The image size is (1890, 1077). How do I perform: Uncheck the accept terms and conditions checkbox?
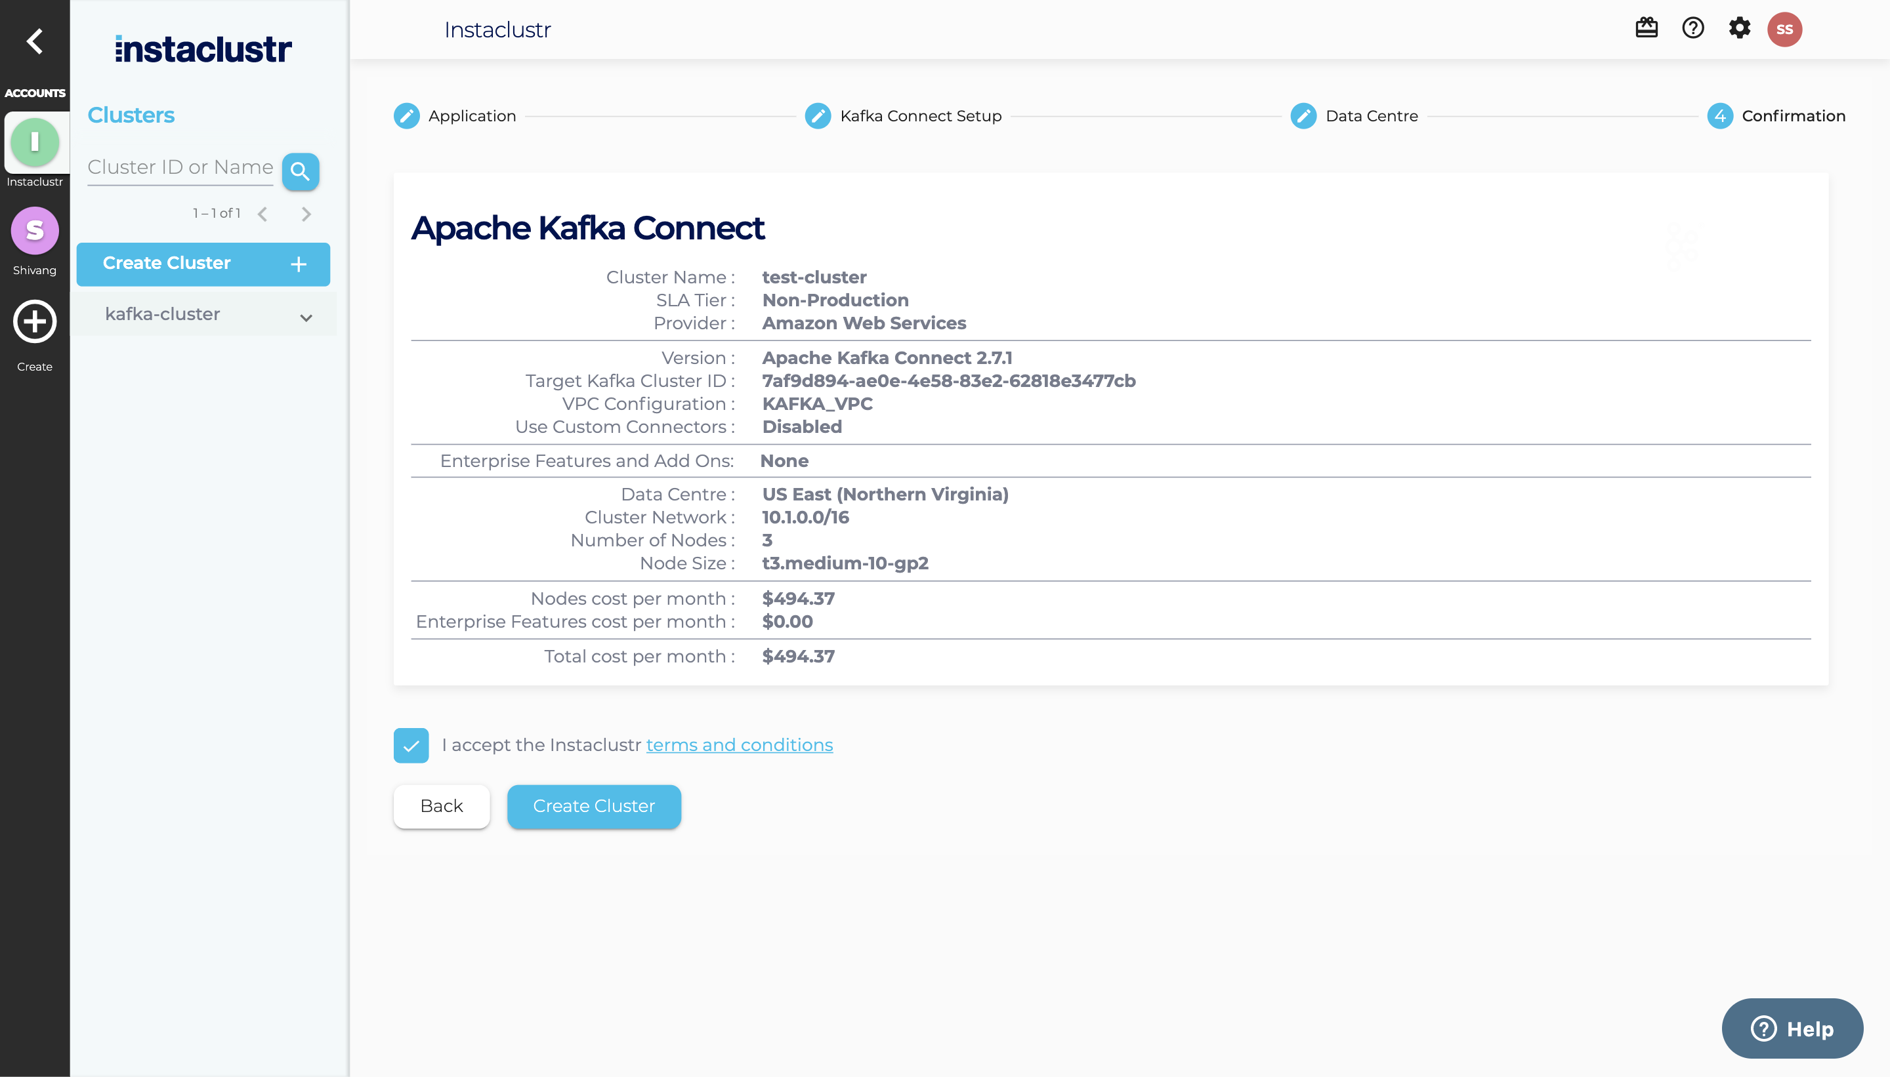point(411,745)
